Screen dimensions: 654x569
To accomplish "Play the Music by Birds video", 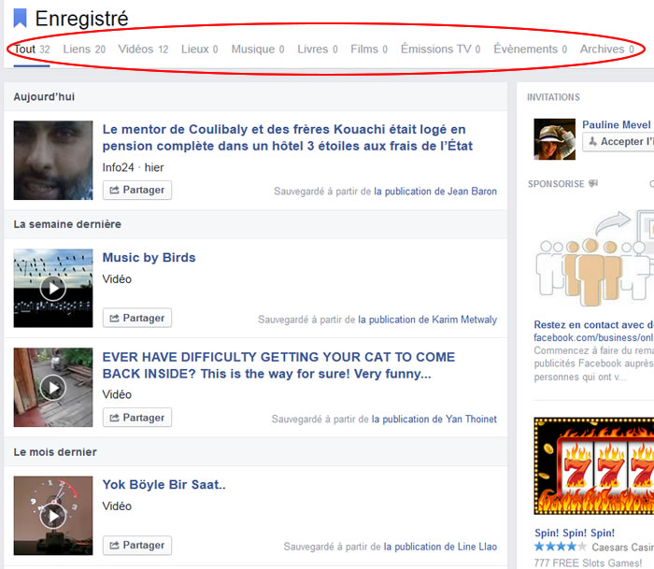I will pyautogui.click(x=53, y=288).
